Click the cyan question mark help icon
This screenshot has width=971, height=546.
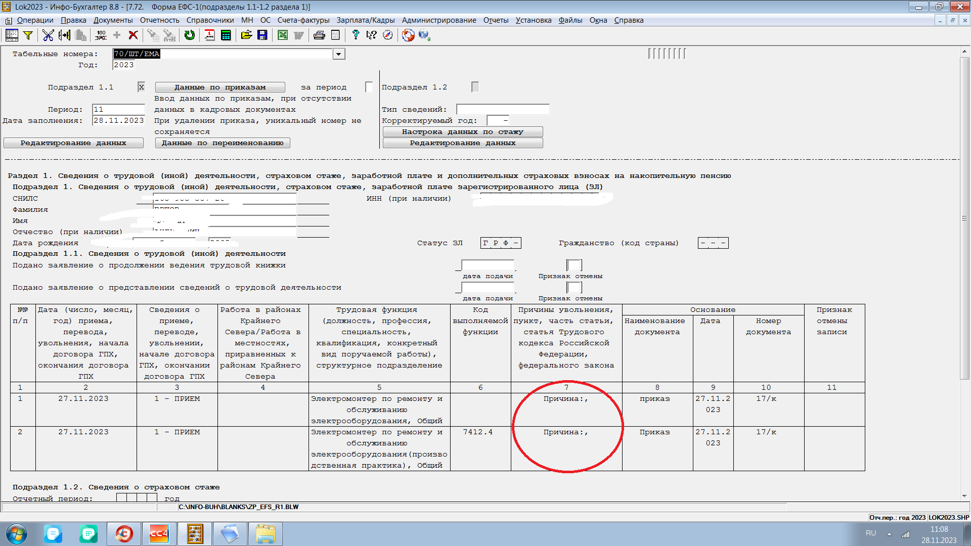point(356,35)
